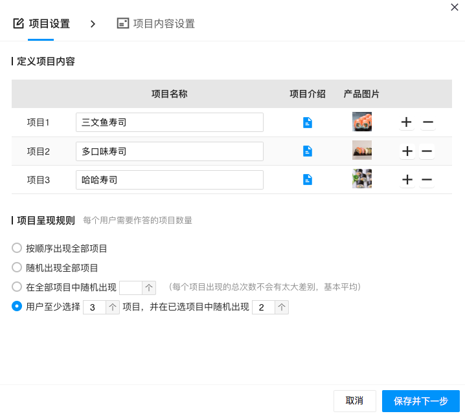Click the 项目介绍 column header
The width and height of the screenshot is (465, 416).
coord(308,94)
